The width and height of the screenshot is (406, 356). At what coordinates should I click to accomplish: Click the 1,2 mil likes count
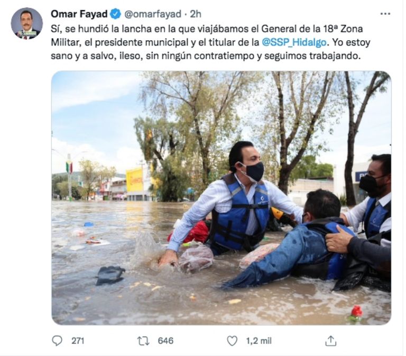[259, 341]
